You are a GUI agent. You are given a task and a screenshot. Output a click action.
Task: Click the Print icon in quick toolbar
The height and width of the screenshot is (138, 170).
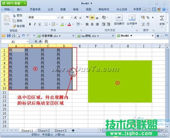(x=13, y=36)
